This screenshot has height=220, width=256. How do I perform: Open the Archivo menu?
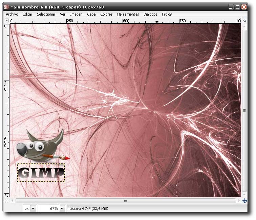[x=12, y=14]
